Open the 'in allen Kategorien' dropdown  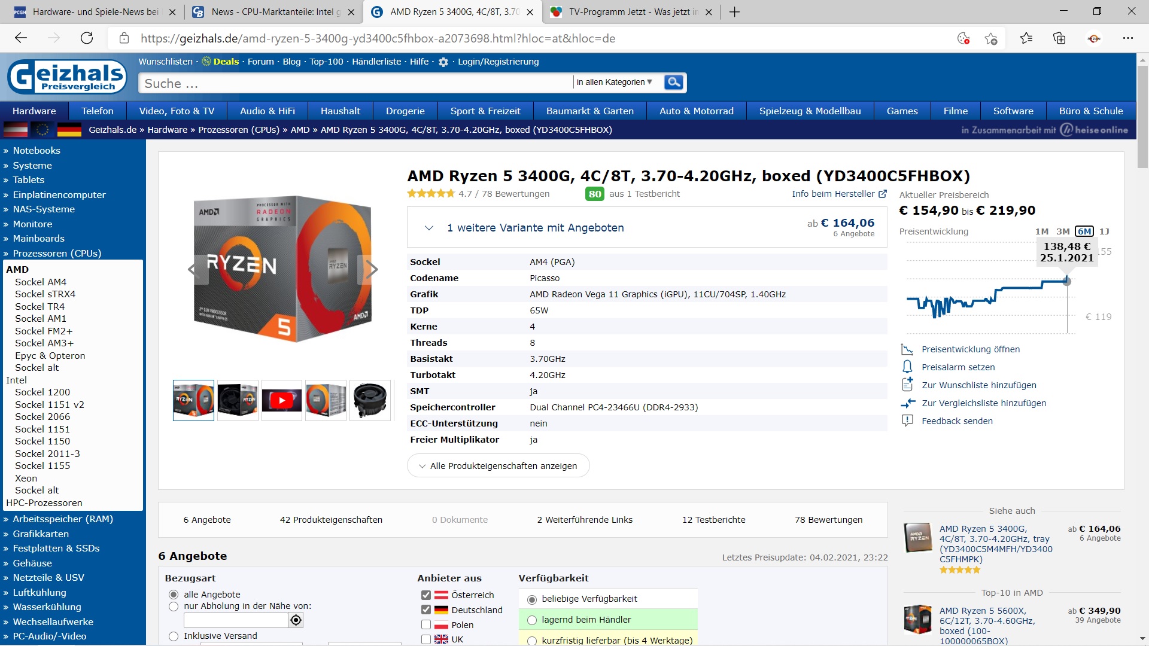coord(615,83)
